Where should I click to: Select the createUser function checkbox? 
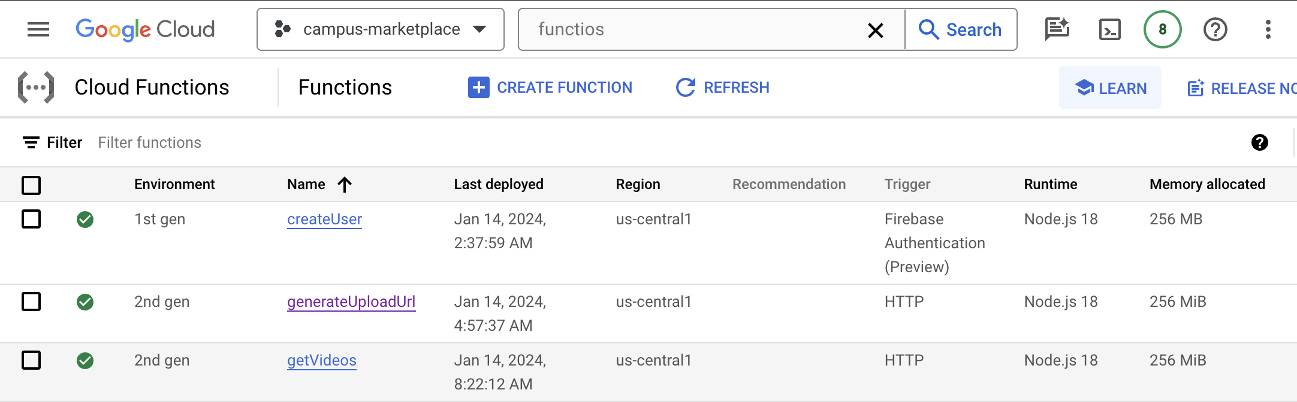click(31, 219)
